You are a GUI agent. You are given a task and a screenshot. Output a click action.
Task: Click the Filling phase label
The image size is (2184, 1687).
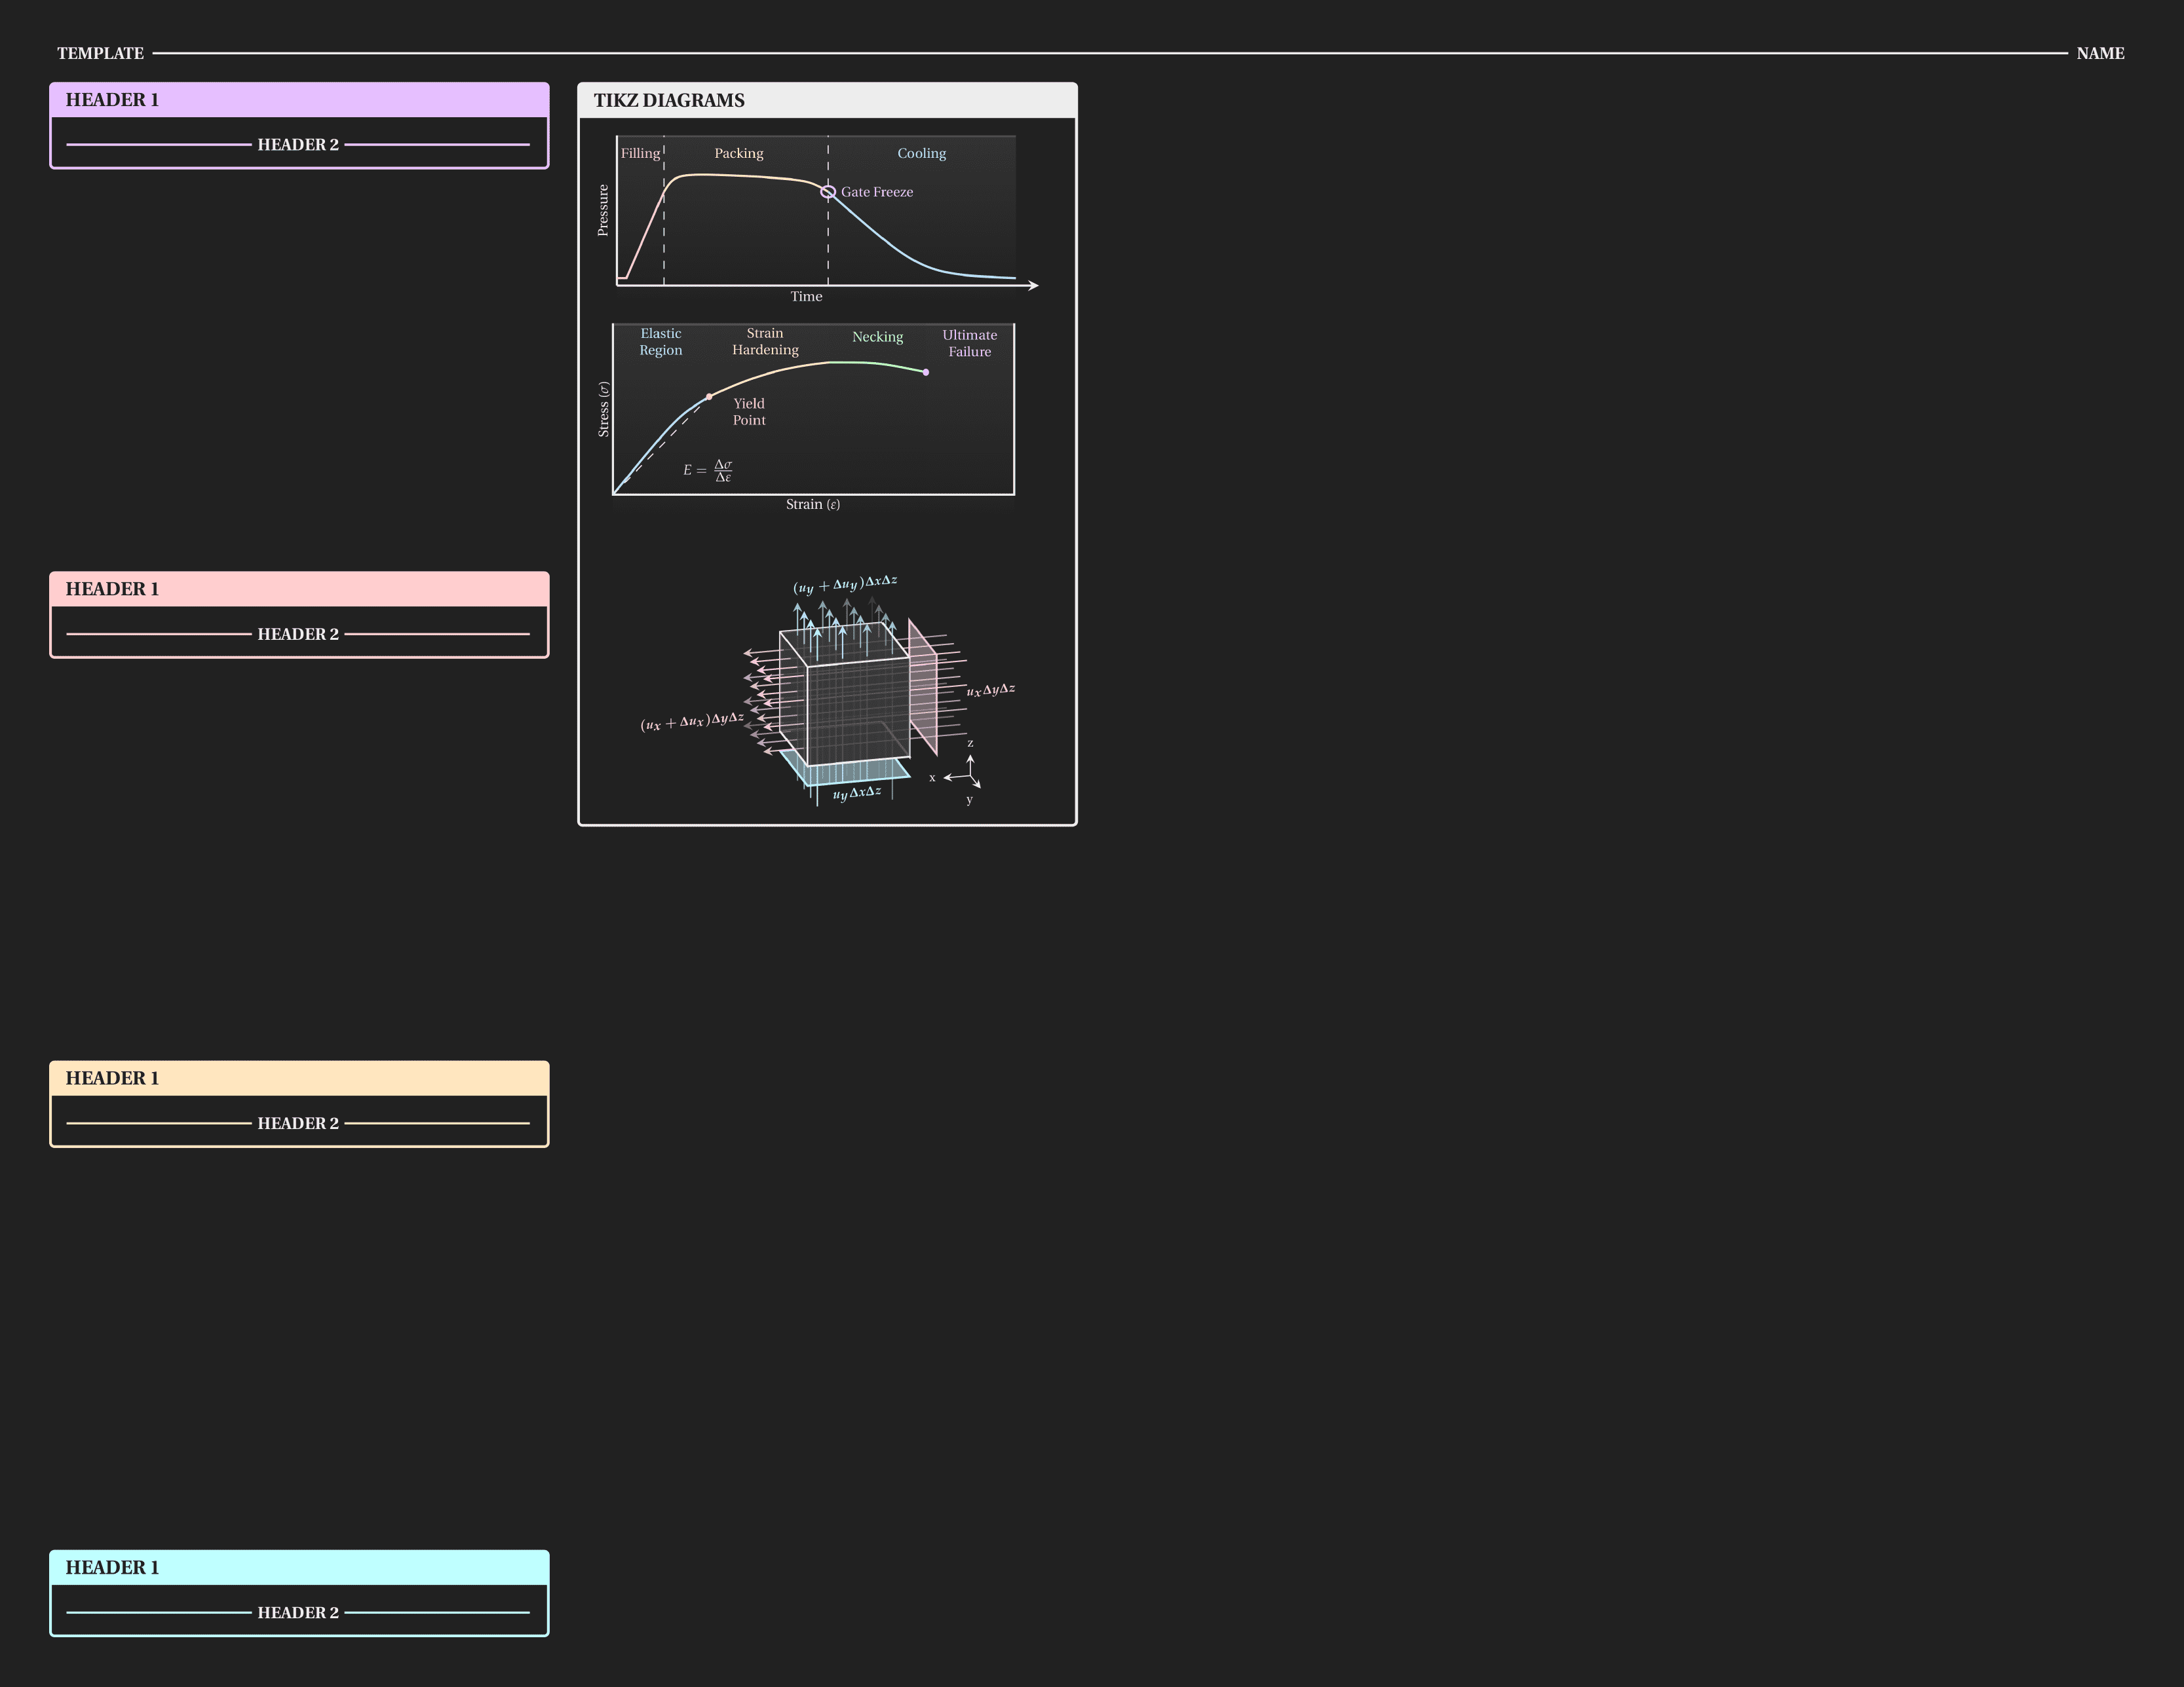[640, 153]
